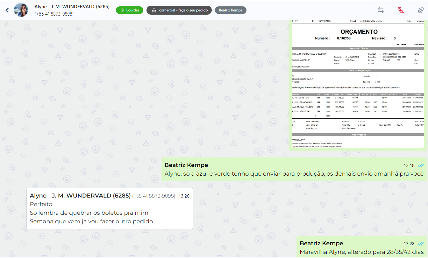This screenshot has height=258, width=428.
Task: Open the ORÇAMENTO document image preview
Action: click(358, 85)
